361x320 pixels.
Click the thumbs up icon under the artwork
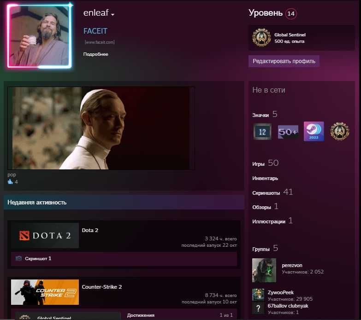coord(10,182)
